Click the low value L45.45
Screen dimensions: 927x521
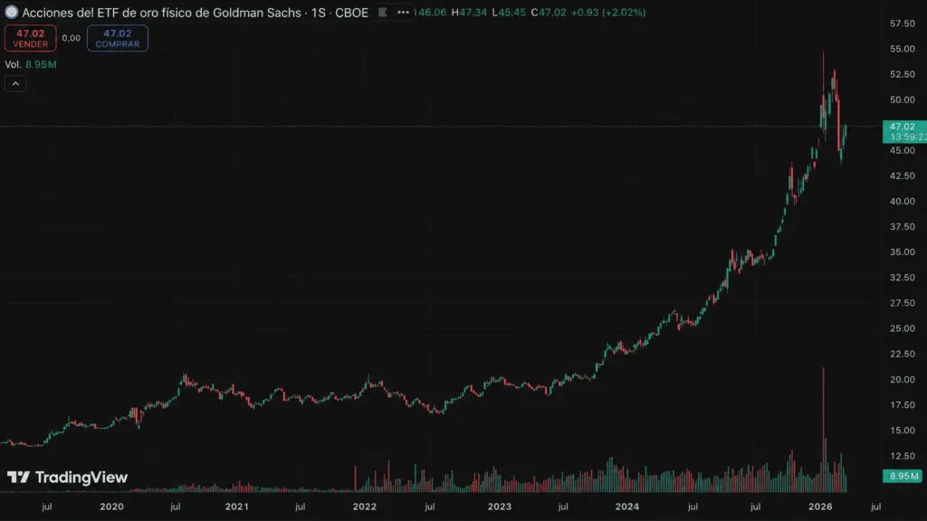[509, 13]
